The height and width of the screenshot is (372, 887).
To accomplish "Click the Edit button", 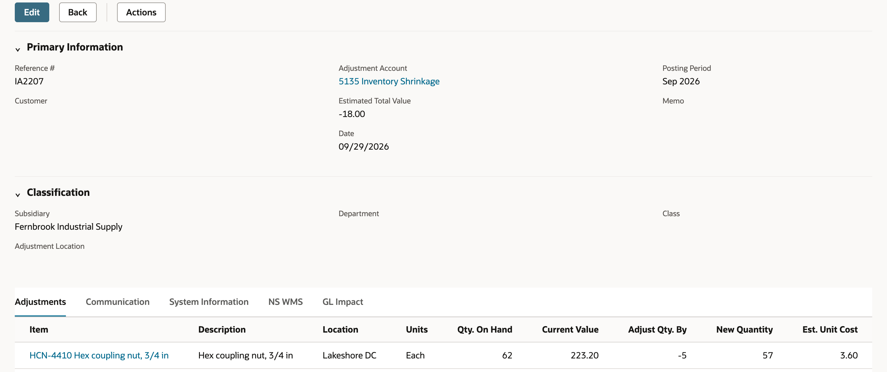I will coord(32,12).
